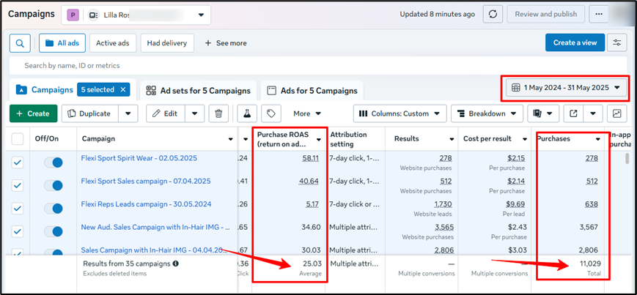Expand the Columns: Custom dropdown
Image resolution: width=637 pixels, height=295 pixels.
click(x=399, y=113)
